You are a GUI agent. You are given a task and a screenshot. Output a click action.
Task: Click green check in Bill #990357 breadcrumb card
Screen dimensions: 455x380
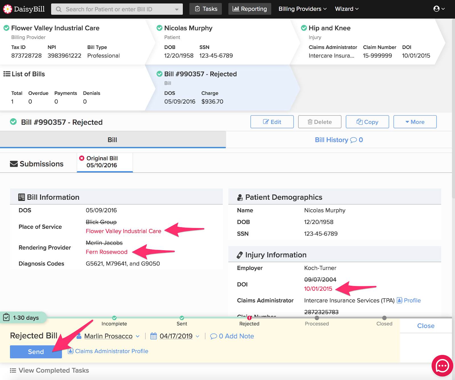pos(160,74)
